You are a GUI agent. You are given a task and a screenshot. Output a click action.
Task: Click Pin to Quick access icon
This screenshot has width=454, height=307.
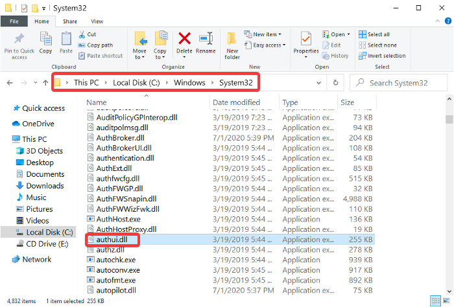[x=19, y=40]
